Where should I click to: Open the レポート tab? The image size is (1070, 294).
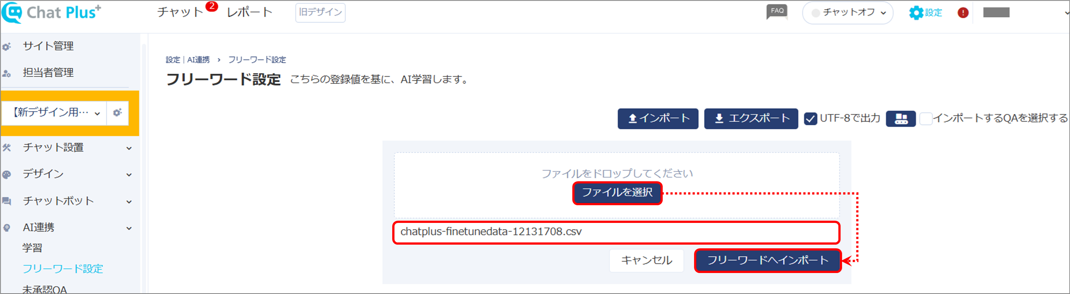tap(250, 12)
